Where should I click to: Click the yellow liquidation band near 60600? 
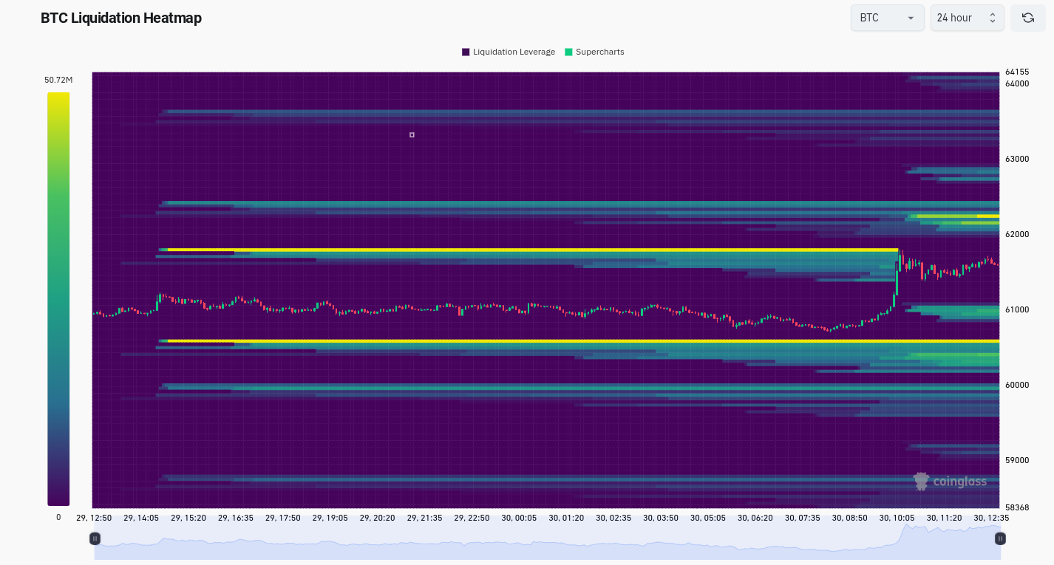(x=583, y=340)
